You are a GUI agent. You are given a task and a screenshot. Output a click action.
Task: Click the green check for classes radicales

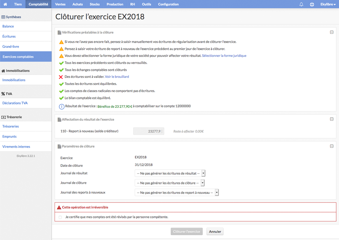pyautogui.click(x=61, y=91)
